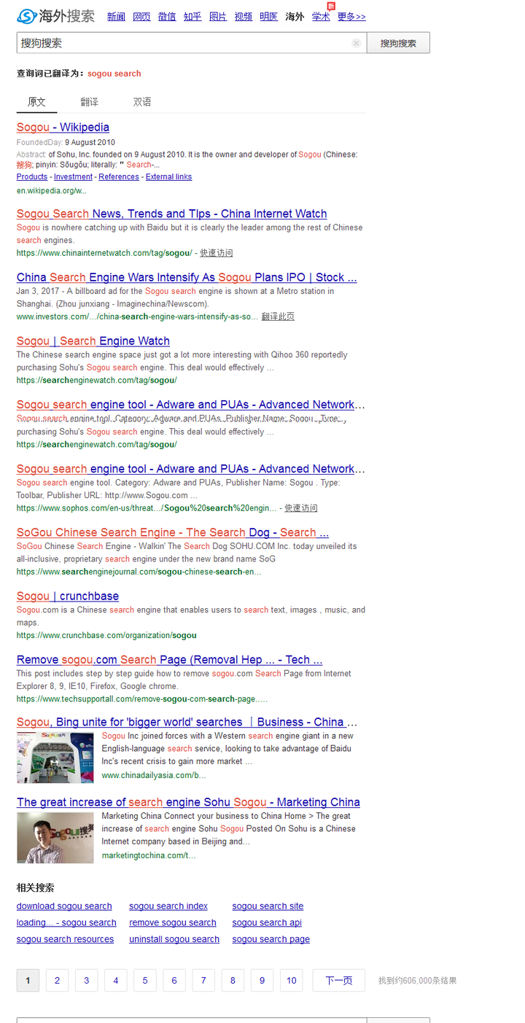This screenshot has height=1023, width=525.
Task: Open Sogou | Search Engine Watch result
Action: (93, 341)
